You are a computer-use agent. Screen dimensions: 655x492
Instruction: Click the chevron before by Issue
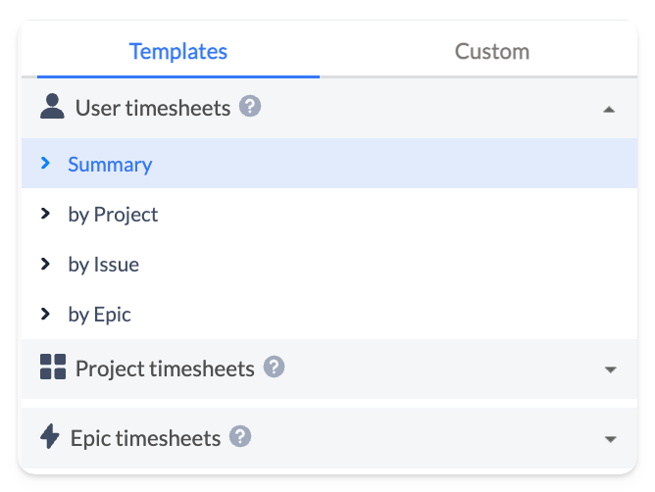45,264
